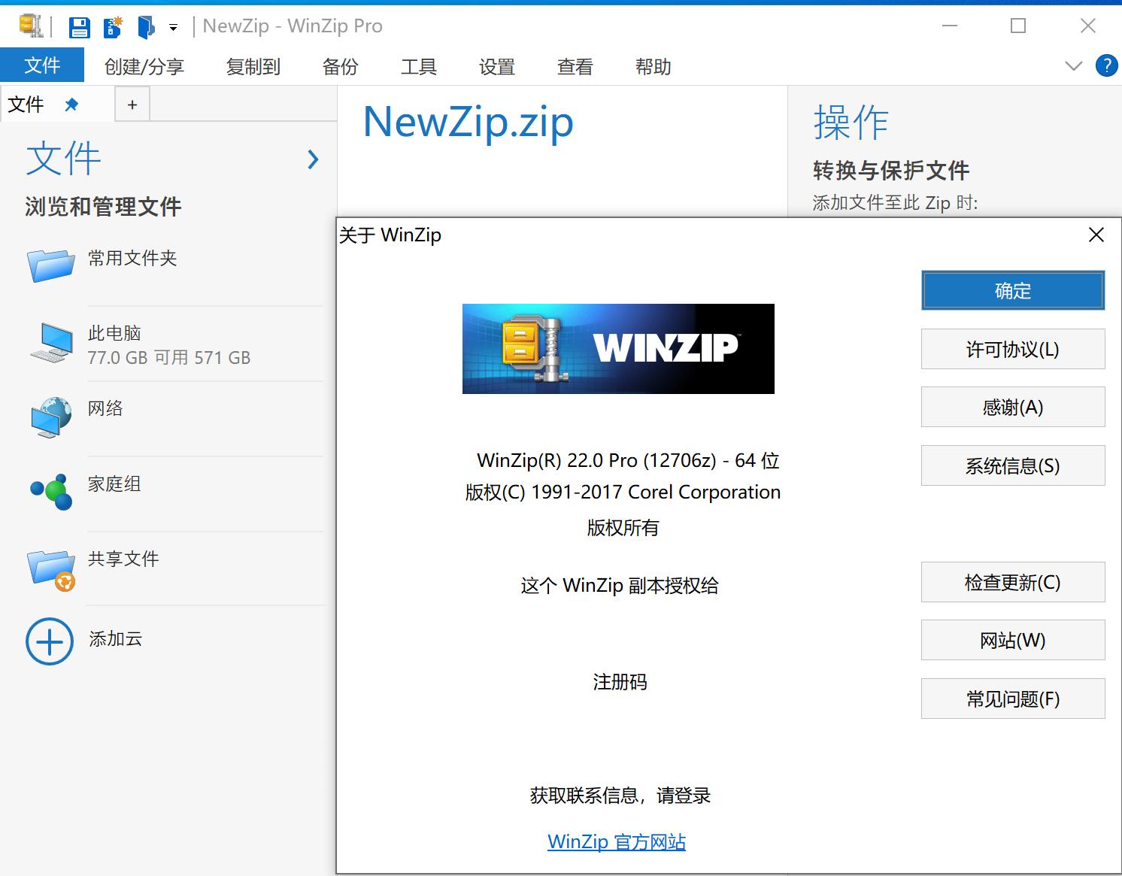Click the 77.0 GB 可用 571 GB text
The width and height of the screenshot is (1122, 876).
pyautogui.click(x=169, y=358)
